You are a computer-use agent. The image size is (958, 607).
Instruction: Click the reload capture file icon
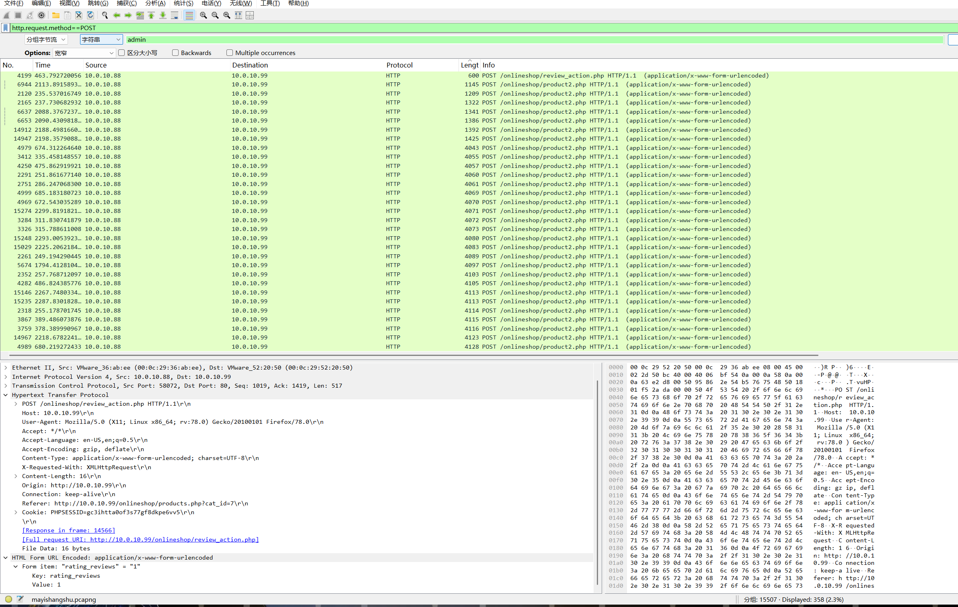click(x=90, y=15)
